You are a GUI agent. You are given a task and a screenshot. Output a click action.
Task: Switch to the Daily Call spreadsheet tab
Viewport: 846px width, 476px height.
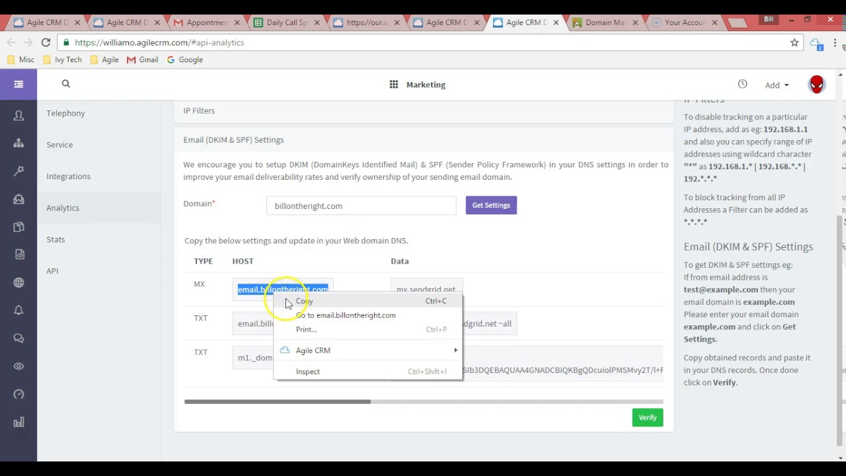tap(286, 22)
